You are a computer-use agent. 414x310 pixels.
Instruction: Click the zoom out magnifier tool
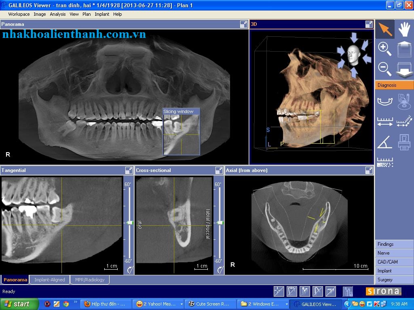385,69
